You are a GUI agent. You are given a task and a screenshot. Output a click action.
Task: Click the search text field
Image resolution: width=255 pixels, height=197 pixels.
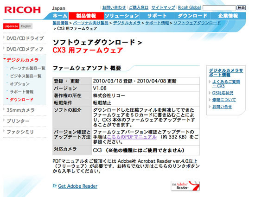219,7
